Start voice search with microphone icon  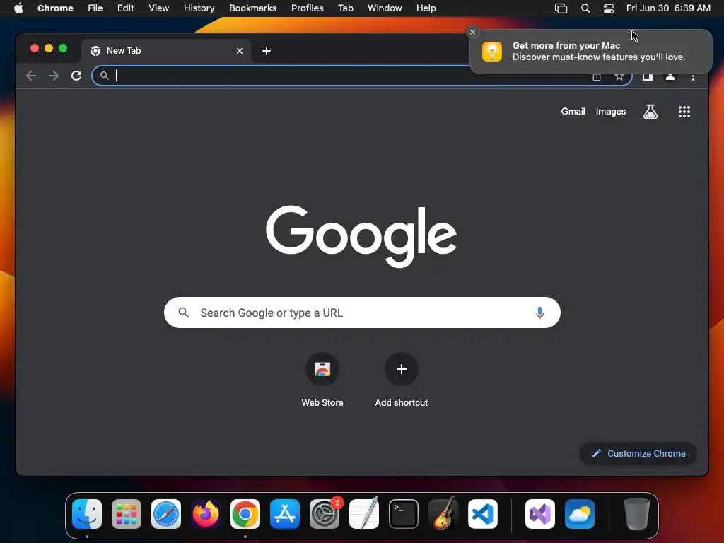539,313
